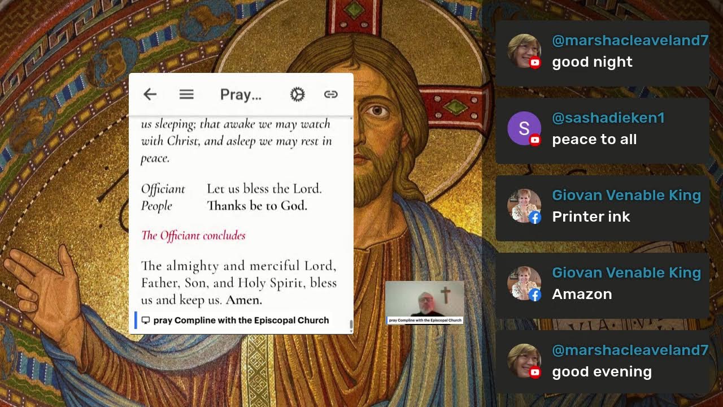The height and width of the screenshot is (407, 723).
Task: Open Giovan Venable King's avatar on the 'Printer ink' comment
Action: pos(524,206)
